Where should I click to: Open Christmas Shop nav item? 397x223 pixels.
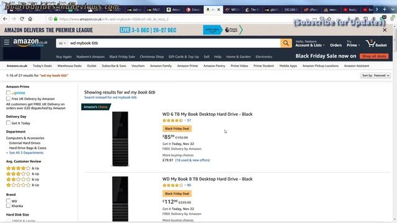(151, 56)
